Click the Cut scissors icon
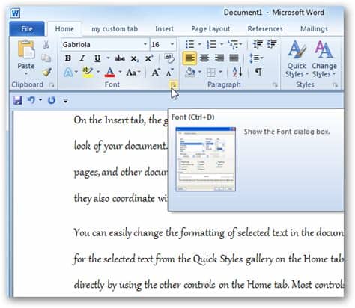This screenshot has height=308, width=355. coord(46,45)
